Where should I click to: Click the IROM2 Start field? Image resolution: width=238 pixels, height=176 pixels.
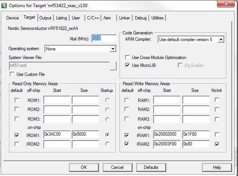pos(57,144)
